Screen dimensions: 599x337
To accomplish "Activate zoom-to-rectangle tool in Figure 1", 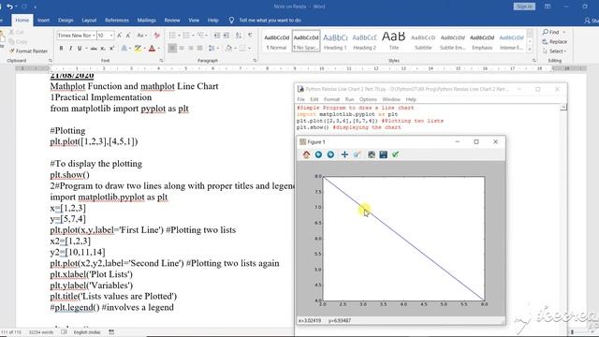I will (x=357, y=154).
